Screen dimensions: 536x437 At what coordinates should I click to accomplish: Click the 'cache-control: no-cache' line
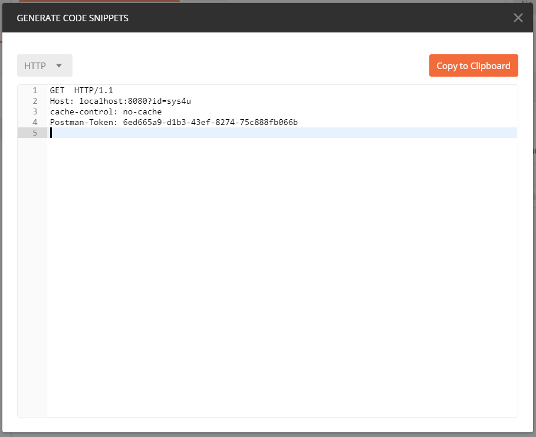pos(106,111)
